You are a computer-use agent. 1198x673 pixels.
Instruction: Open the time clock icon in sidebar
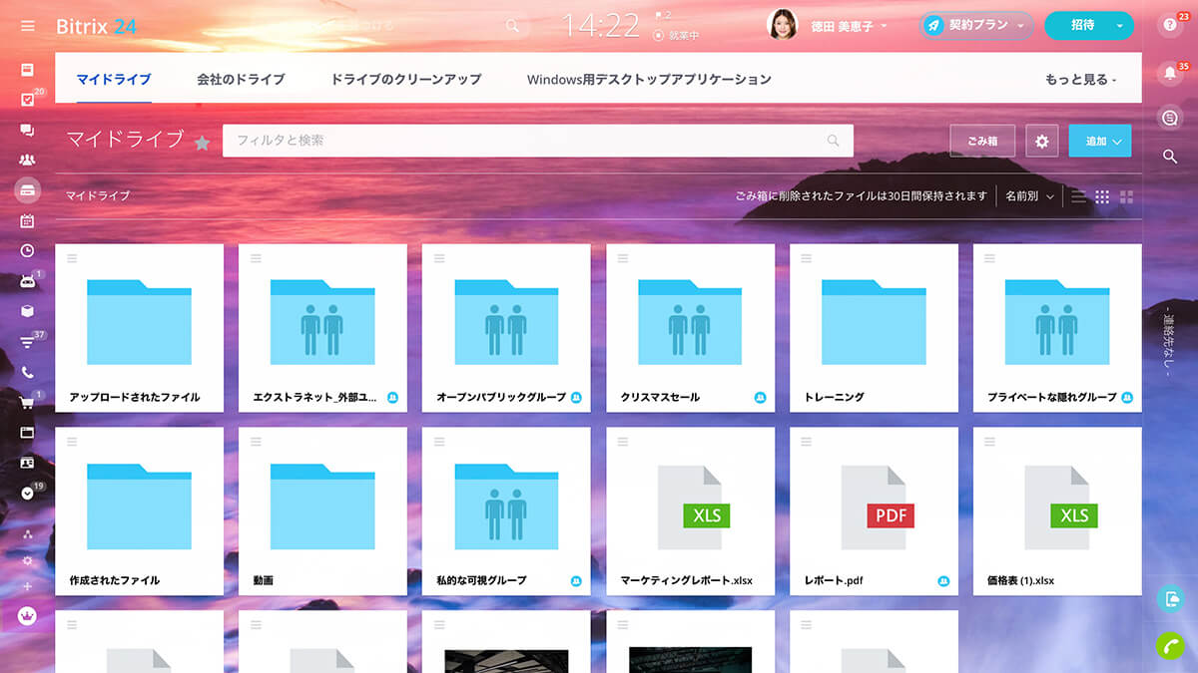pos(27,250)
